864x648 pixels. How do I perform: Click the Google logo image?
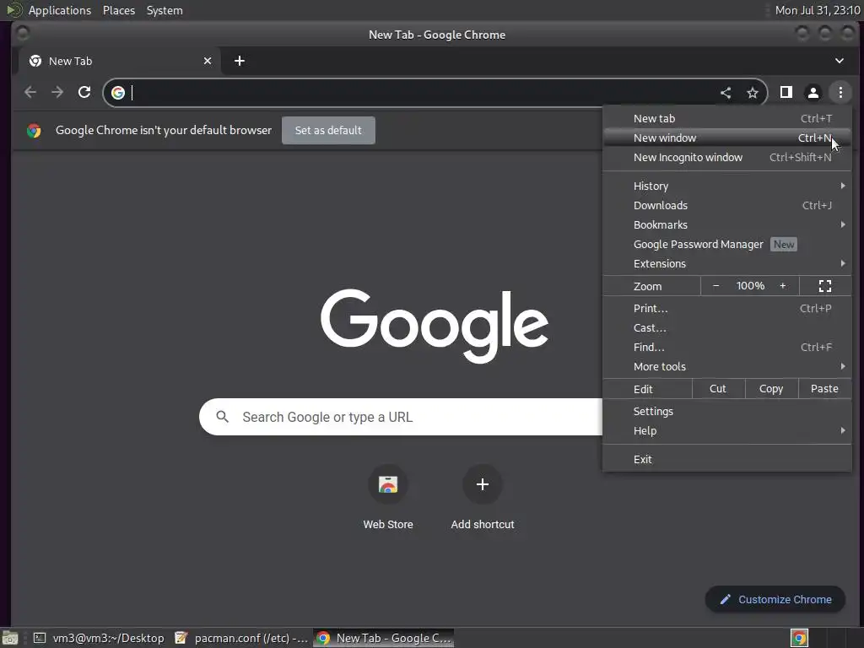tap(435, 326)
